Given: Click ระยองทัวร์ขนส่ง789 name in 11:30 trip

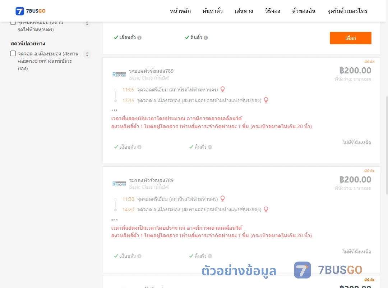Looking at the screenshot, I should pos(151,180).
